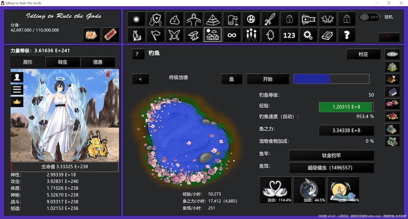Viewport: 408px width, 219px height.
Task: Select the teal-roof cabin with log pile
Action: pyautogui.click(x=392, y=129)
